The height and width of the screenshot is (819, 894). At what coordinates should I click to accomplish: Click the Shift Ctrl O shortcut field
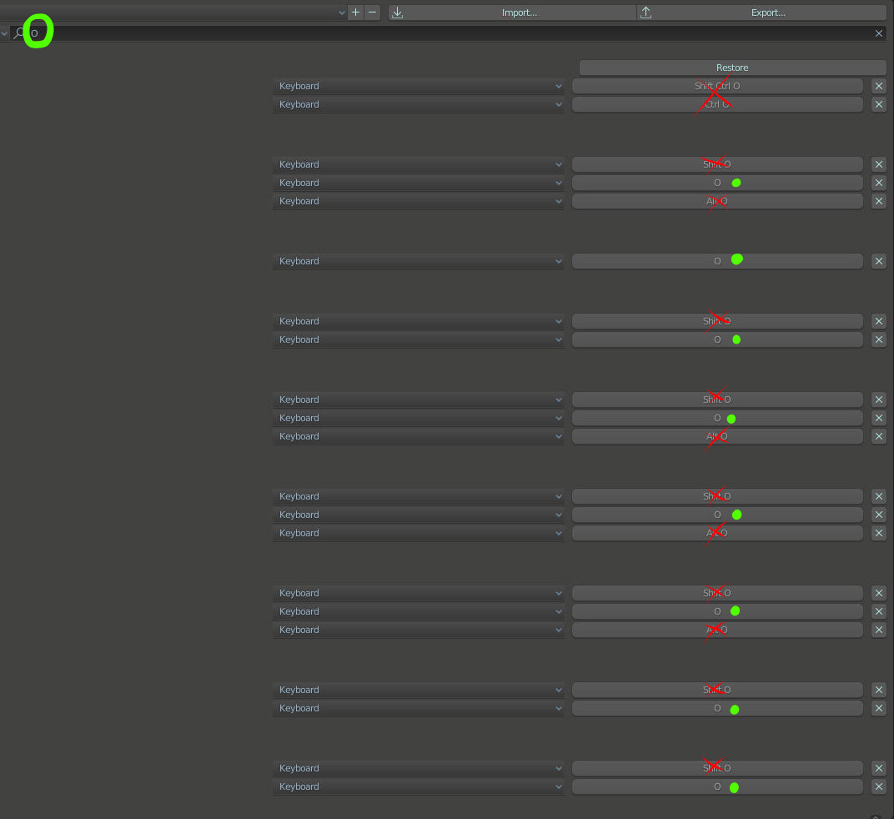717,86
